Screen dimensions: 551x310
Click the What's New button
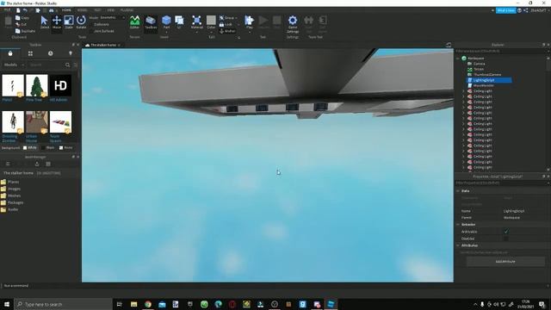pos(505,10)
